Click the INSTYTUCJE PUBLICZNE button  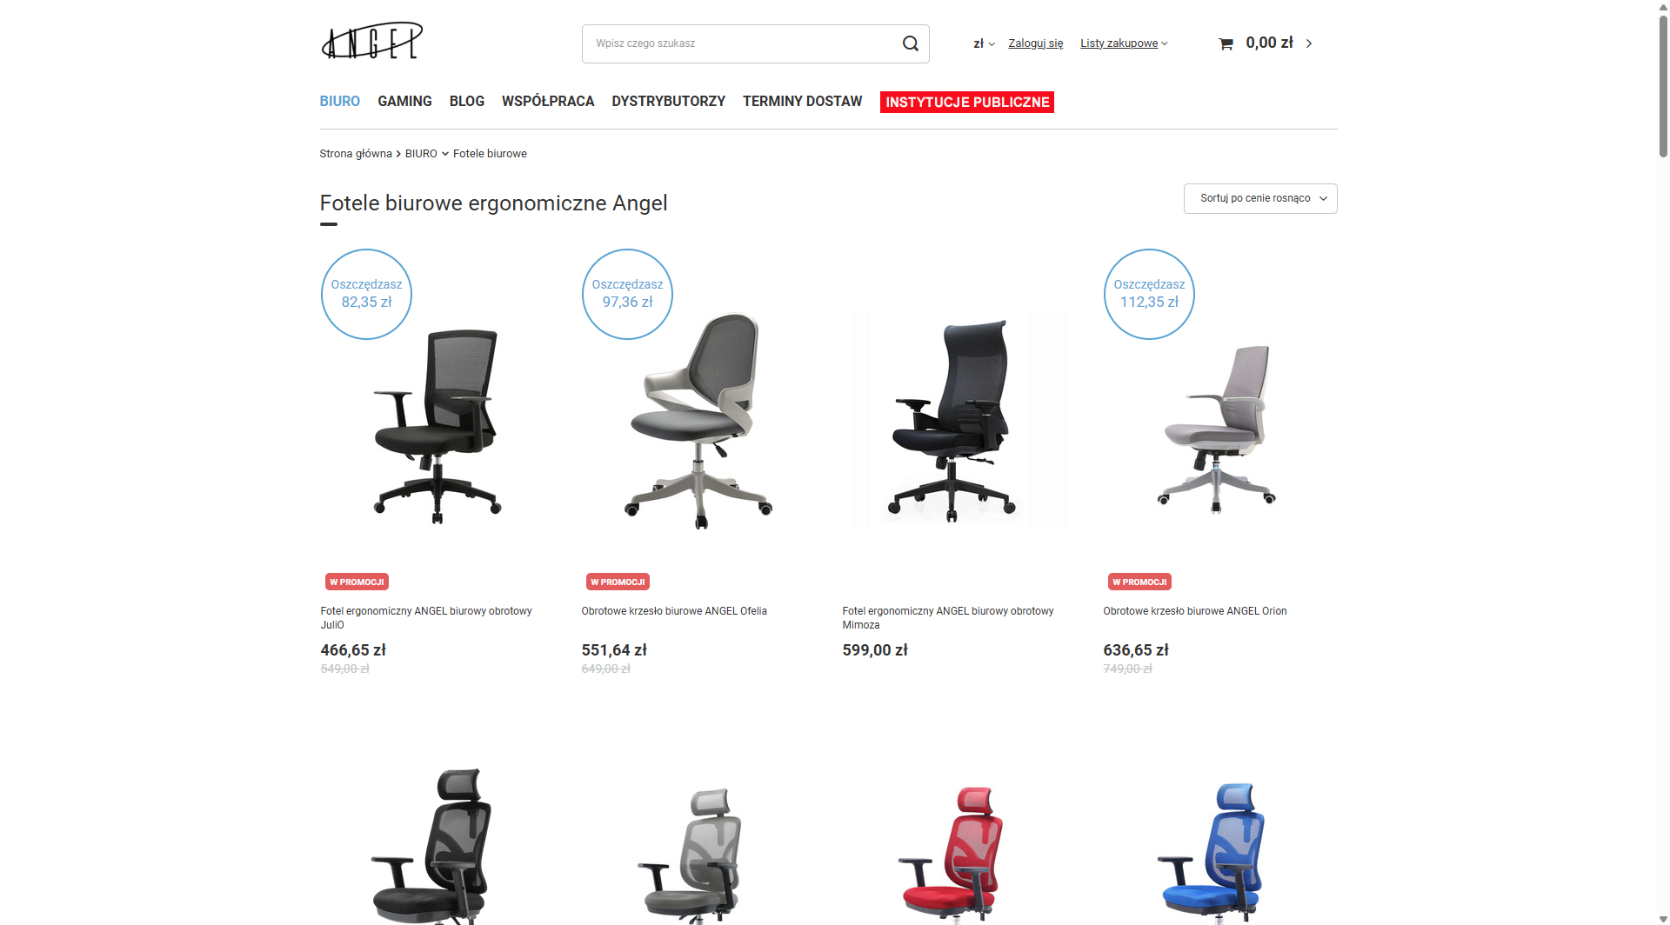pos(967,103)
